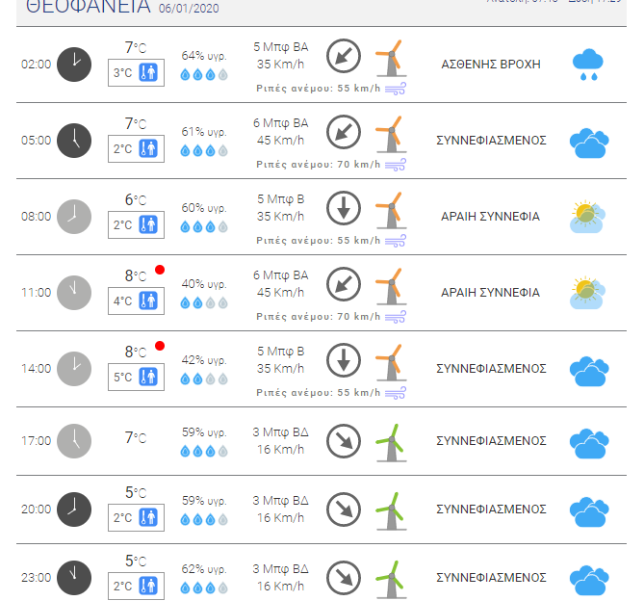Click the 02:00 feels-like thermometer icon
Viewport: 644px width, 601px height.
[148, 72]
